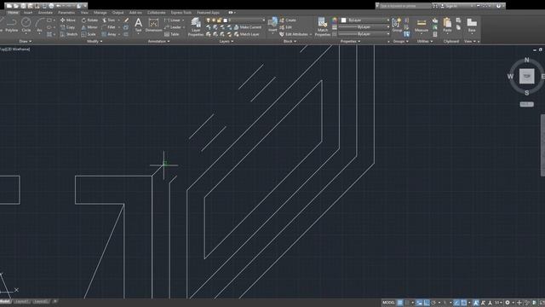Click Edit Attributes in Block panel

(294, 34)
